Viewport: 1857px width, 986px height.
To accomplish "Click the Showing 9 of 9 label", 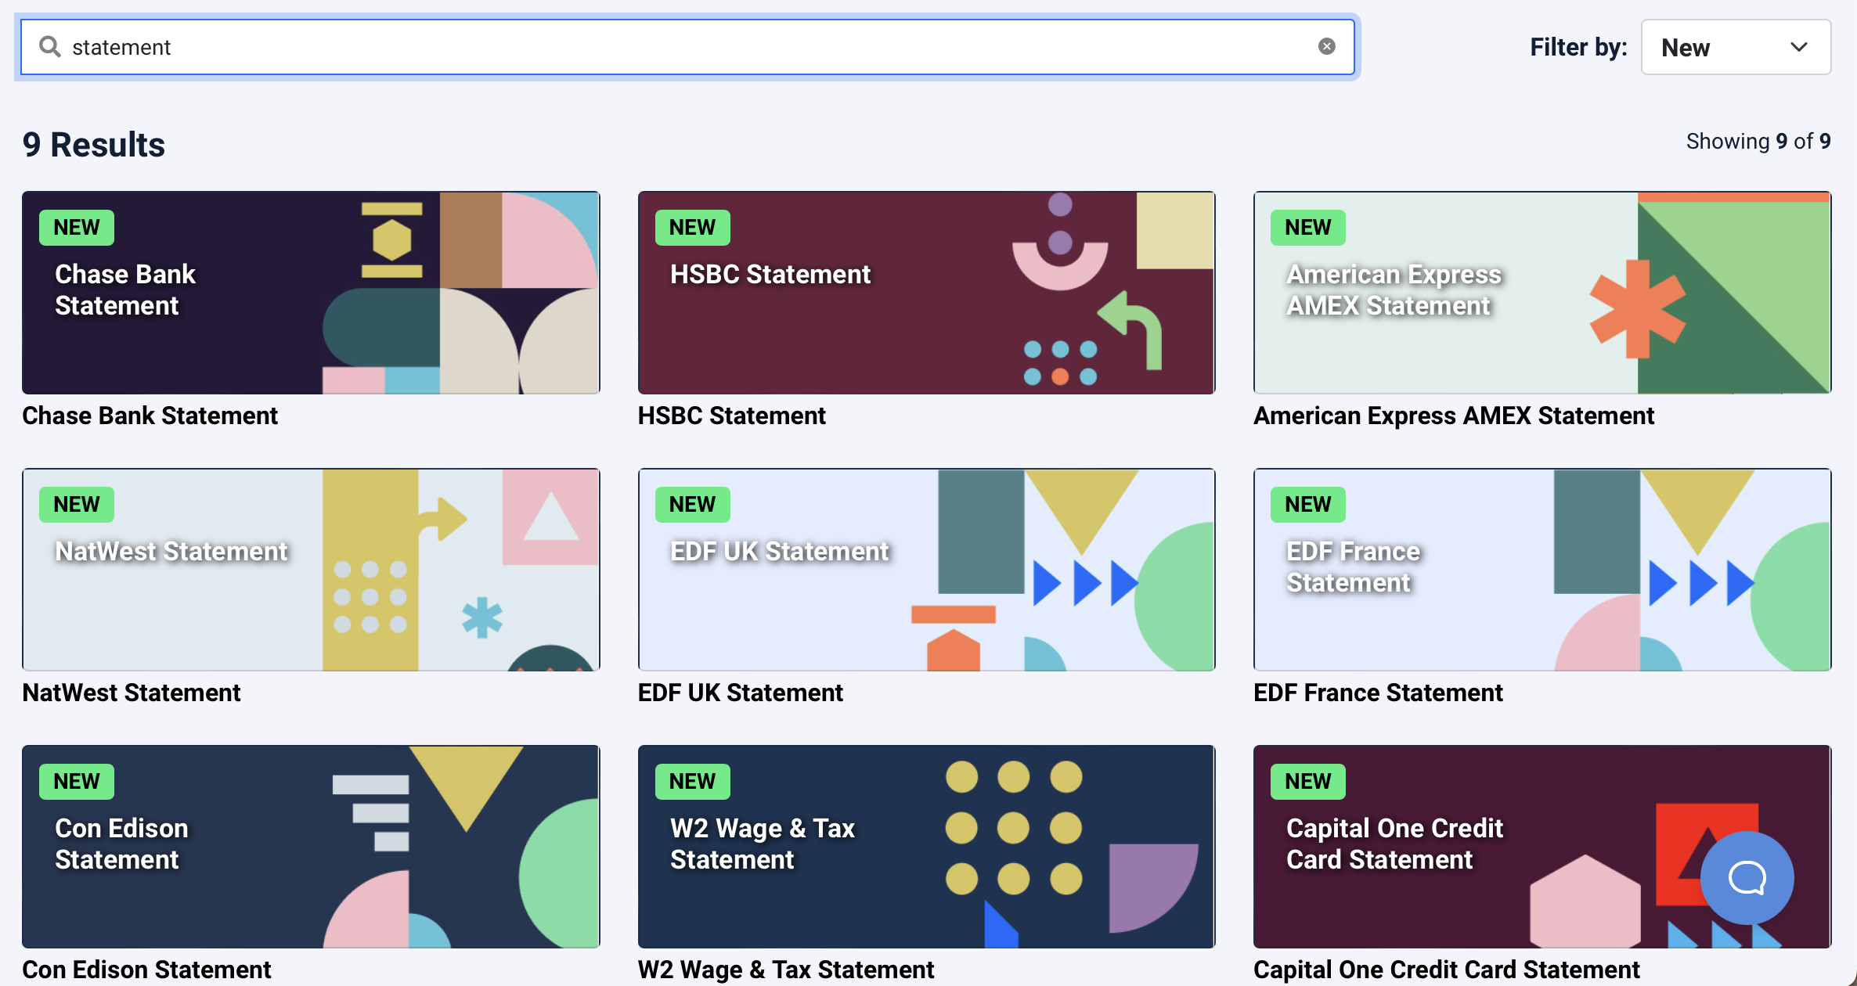I will pos(1758,141).
